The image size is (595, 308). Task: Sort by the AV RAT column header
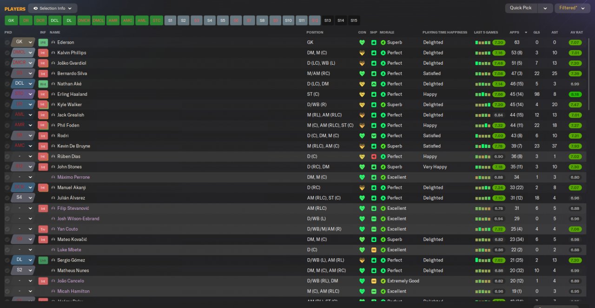point(576,33)
